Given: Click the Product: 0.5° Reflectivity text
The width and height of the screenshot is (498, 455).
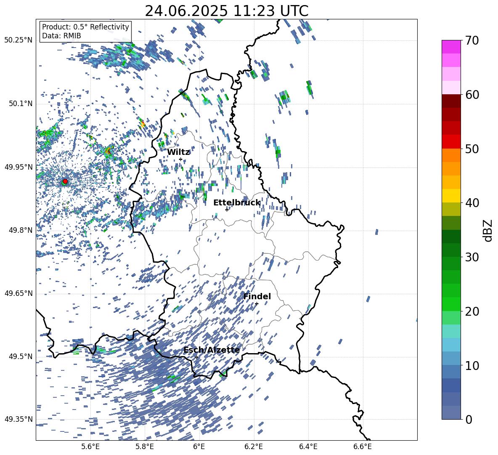Looking at the screenshot, I should pos(85,27).
